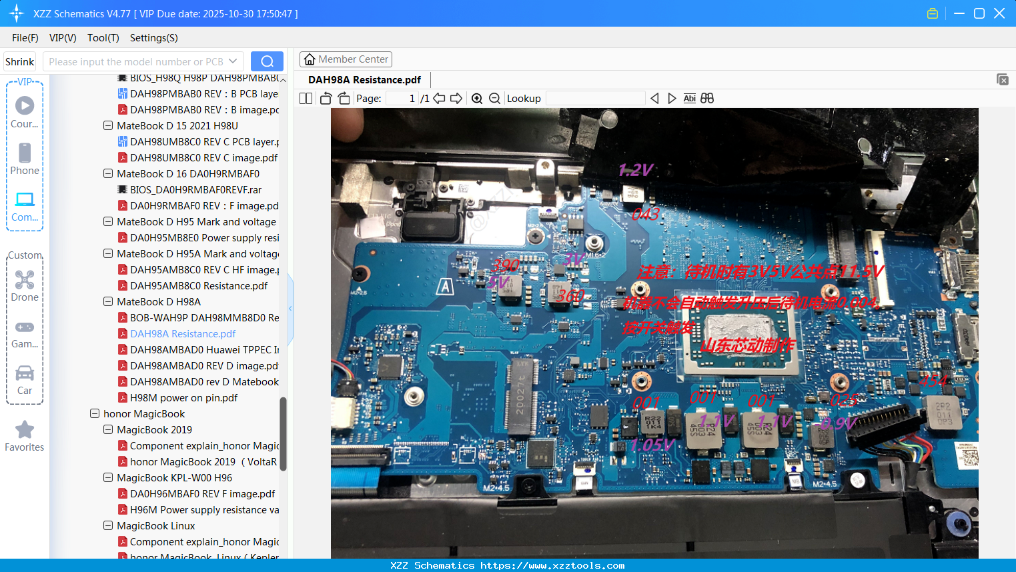Go to the previous page arrow
The image size is (1016, 572).
click(x=439, y=98)
